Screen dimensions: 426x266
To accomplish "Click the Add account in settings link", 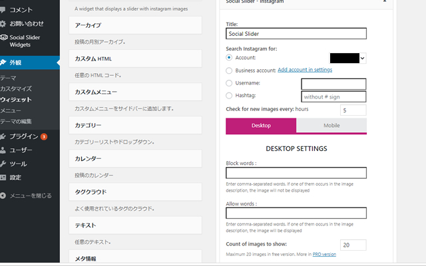I will coord(304,70).
